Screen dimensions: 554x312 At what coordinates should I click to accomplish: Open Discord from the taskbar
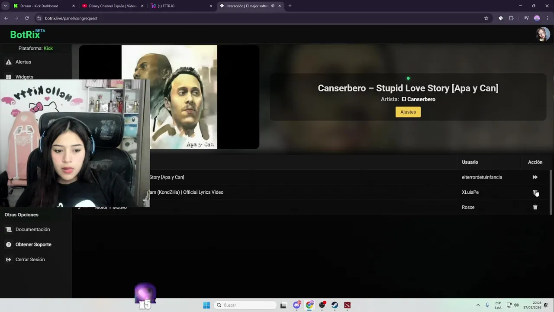(296, 305)
